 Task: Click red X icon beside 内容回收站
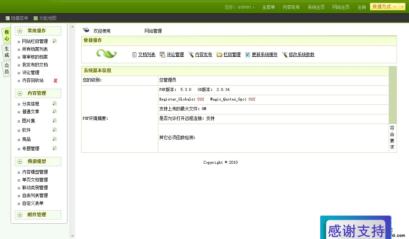pos(55,81)
